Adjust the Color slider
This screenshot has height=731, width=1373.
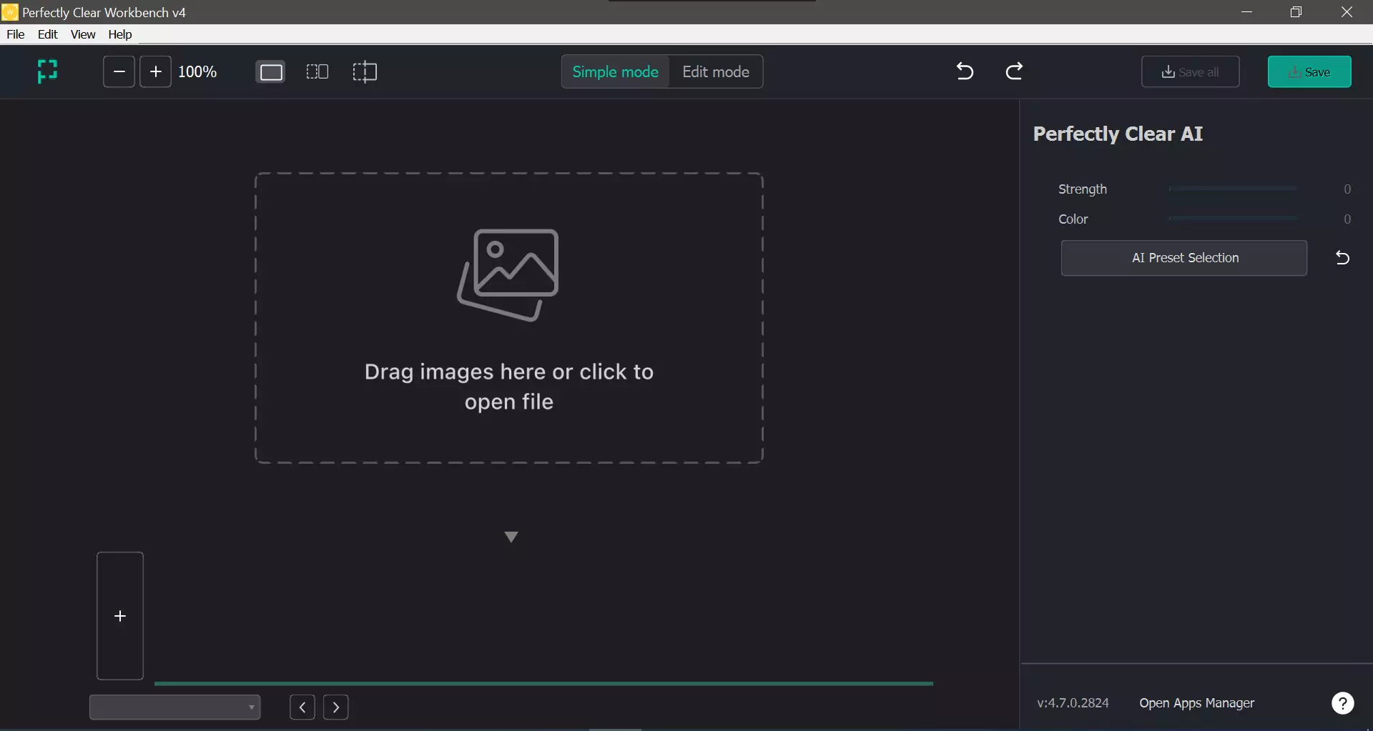coord(1233,219)
